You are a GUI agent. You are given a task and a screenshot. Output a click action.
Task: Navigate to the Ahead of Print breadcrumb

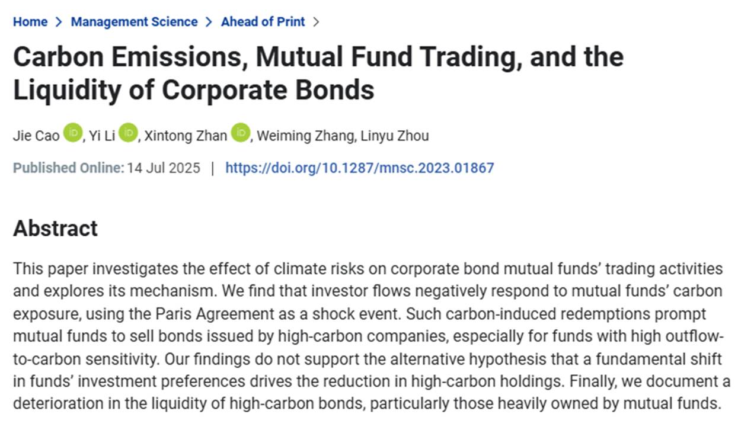pyautogui.click(x=263, y=22)
